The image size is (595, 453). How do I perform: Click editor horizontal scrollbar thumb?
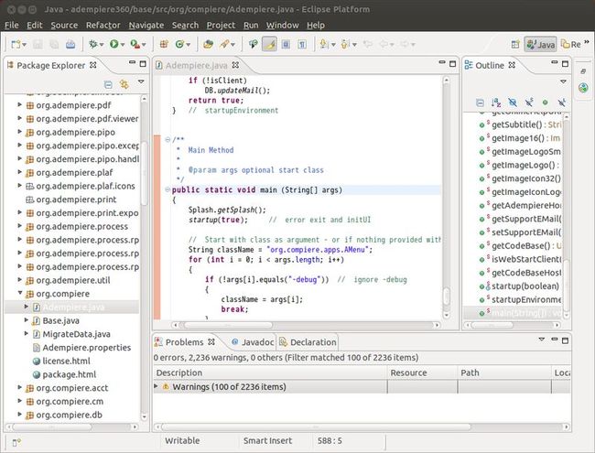228,325
